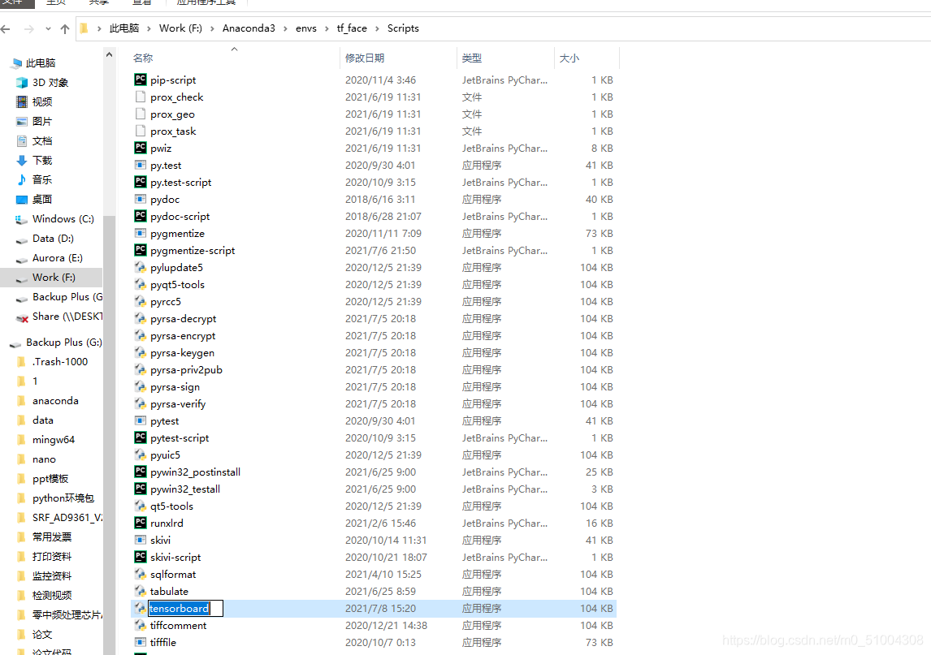Select the pygmentize-script PyCharm icon

140,250
